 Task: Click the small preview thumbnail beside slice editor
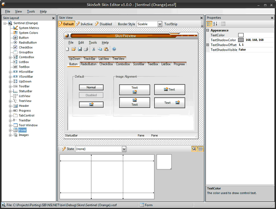164,162
